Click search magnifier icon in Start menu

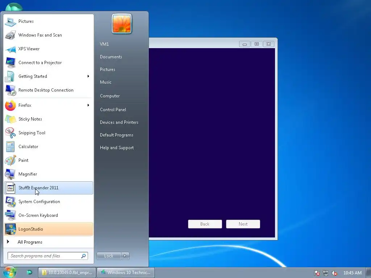[84, 256]
